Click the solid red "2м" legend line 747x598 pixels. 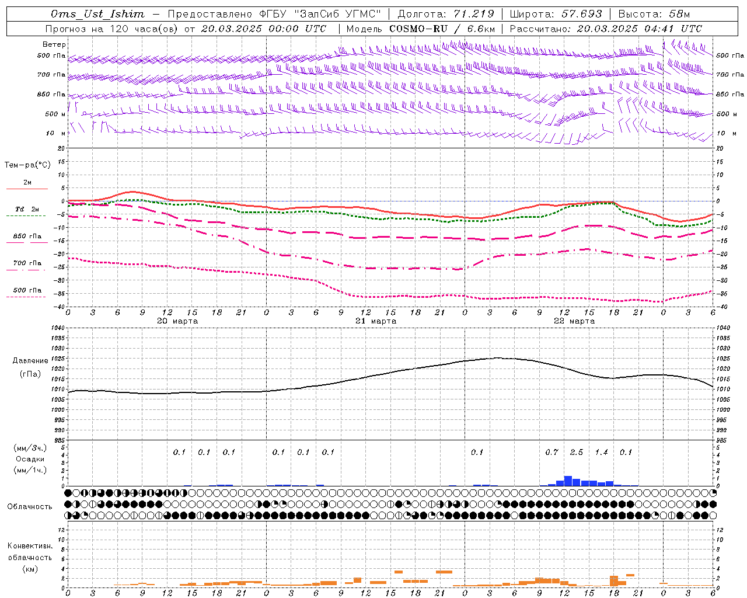point(27,189)
